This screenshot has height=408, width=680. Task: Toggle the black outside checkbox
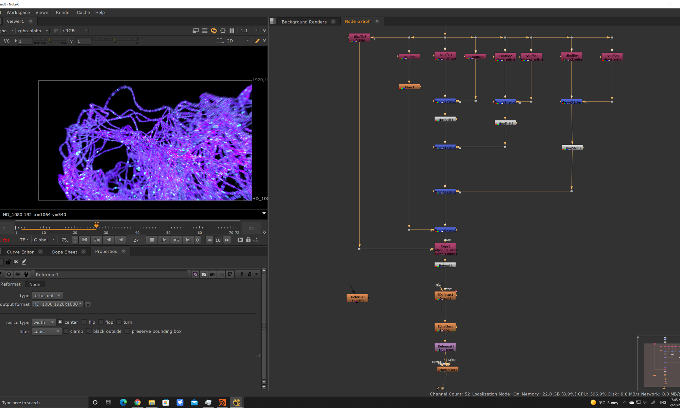[x=89, y=331]
